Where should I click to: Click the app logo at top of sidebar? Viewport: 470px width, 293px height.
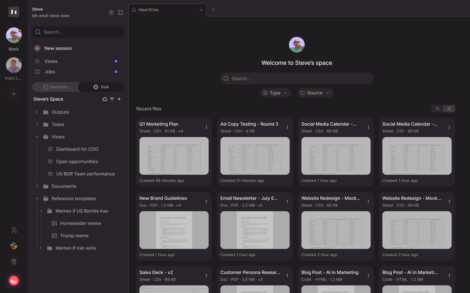(x=14, y=12)
